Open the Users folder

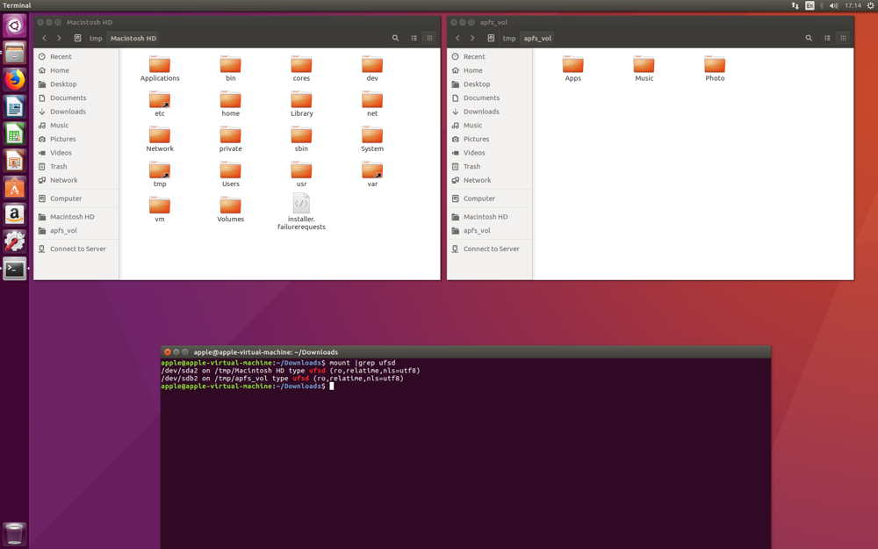coord(230,172)
